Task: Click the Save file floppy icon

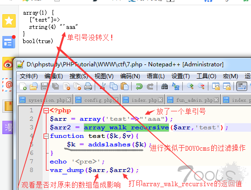Action: (44, 86)
